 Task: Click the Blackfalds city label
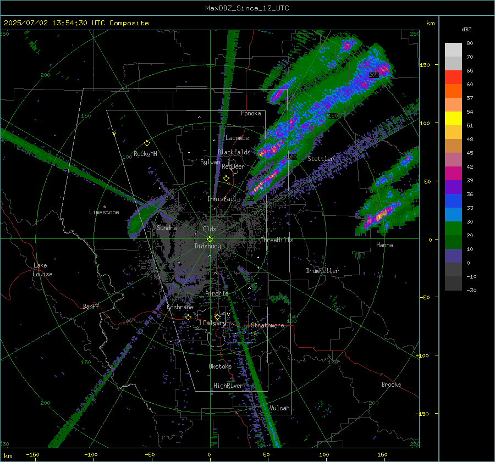click(234, 152)
